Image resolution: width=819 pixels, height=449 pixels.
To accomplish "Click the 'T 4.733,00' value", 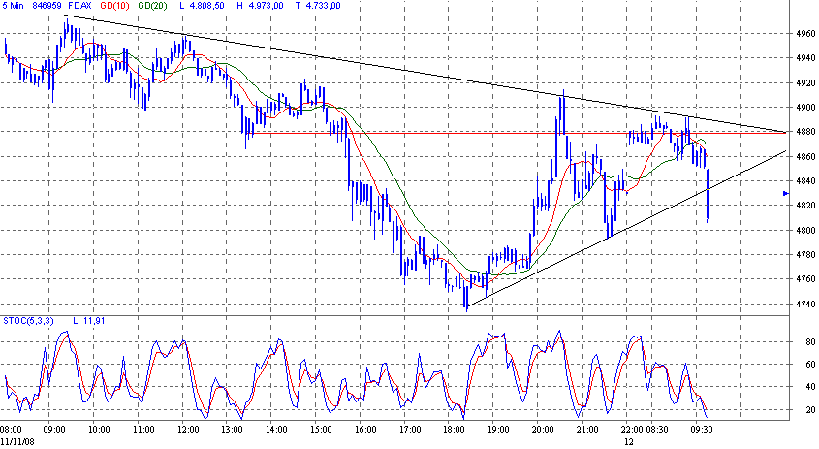I will click(x=318, y=6).
